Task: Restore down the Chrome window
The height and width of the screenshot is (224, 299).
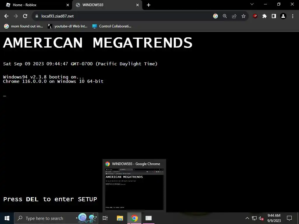Action: [x=279, y=4]
